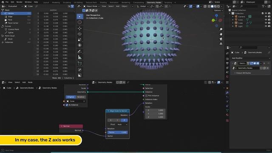Select the Measure tool in viewport toolbar
The height and width of the screenshot is (153, 272).
coord(79,57)
